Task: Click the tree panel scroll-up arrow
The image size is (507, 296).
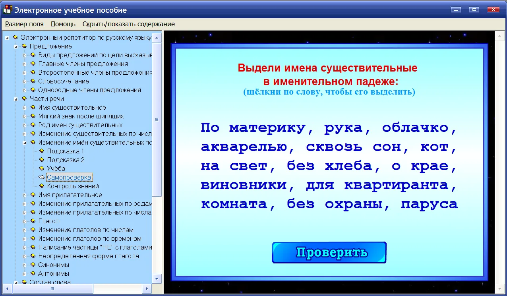Action: (x=157, y=37)
